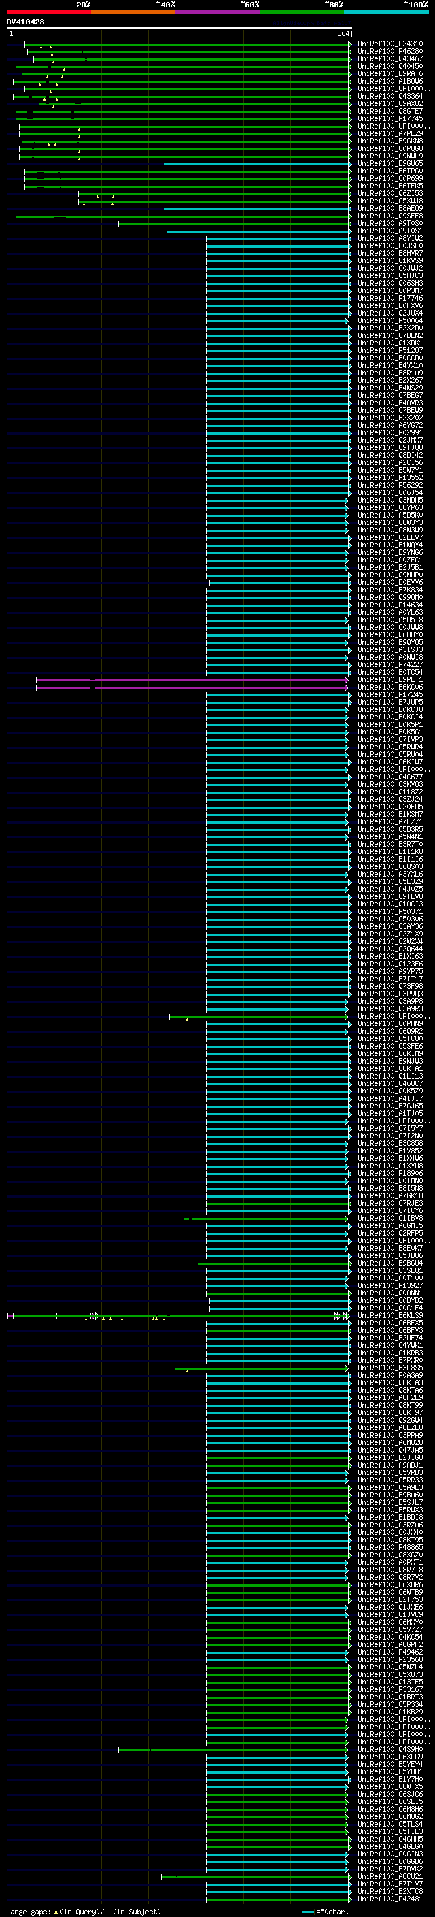
Task: Select hit UniRef100_Q6ZI53
Action: coord(390,194)
